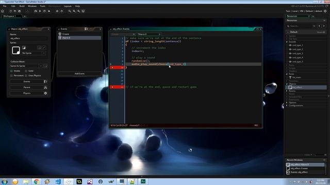Select snd_type_5 in the resource tree
This screenshot has height=185, width=330.
298,62
